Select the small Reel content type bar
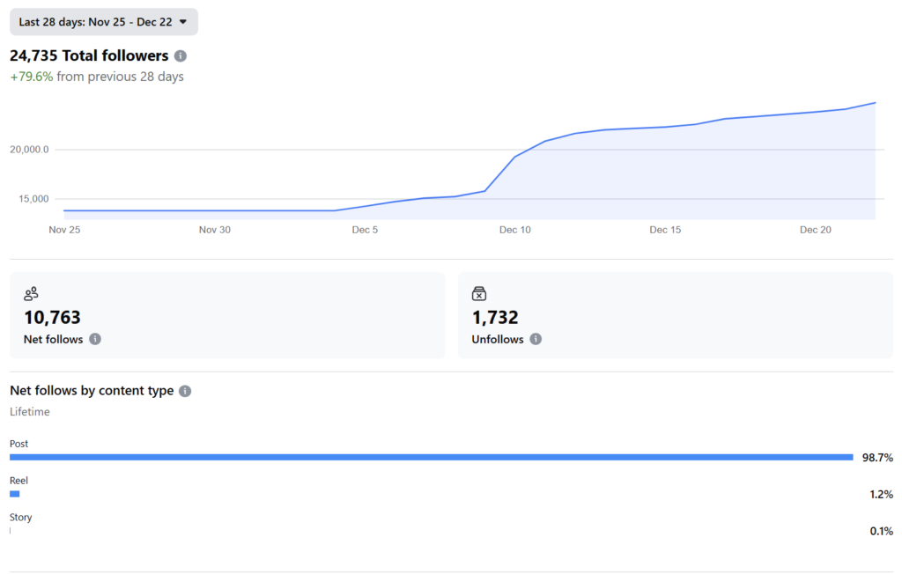Screen dimensions: 902x574 (14, 494)
